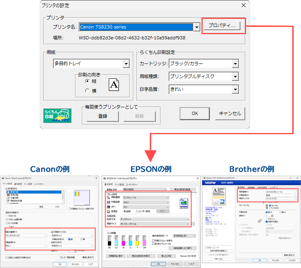Enable モノクロ印刷 checkbox in Canon window
This screenshot has width=301, height=268.
(7, 223)
